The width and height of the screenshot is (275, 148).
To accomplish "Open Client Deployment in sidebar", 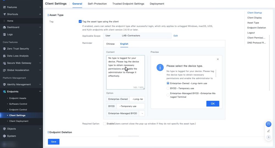I will [19, 121].
